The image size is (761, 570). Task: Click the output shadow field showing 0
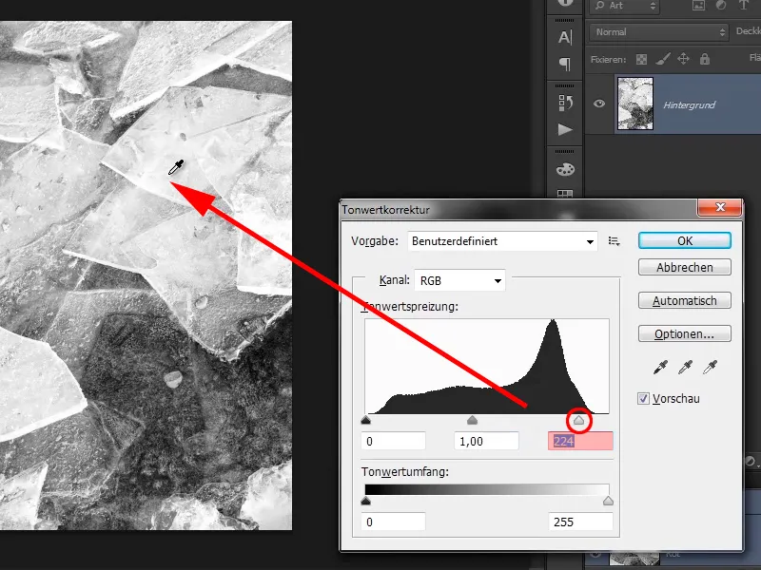[394, 522]
